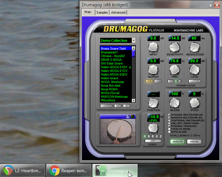Select DRUM S NOGA sample

coord(116,60)
